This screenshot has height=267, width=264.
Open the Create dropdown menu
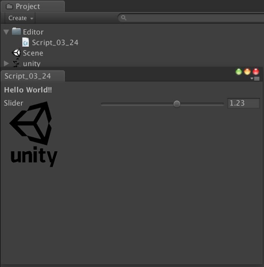20,18
